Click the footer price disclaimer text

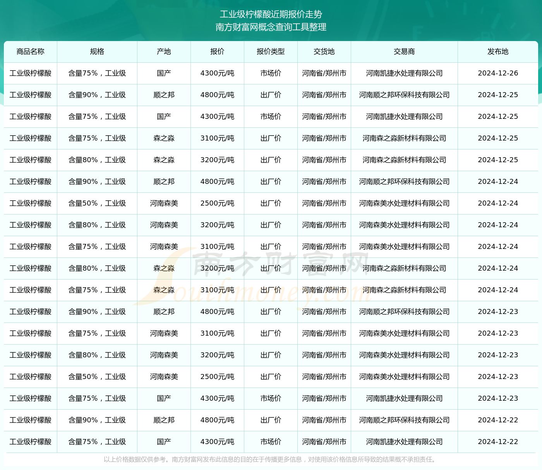[271, 460]
